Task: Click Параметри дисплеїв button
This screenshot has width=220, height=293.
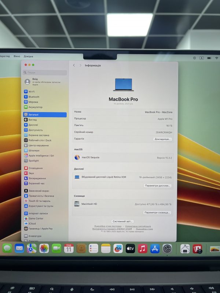Action: click(x=158, y=186)
